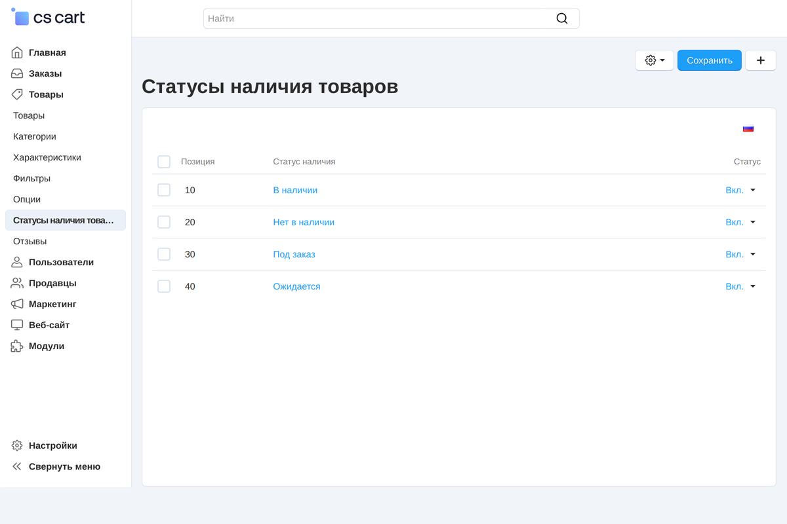Check the В наличии row checkbox
The width and height of the screenshot is (787, 524).
[164, 190]
